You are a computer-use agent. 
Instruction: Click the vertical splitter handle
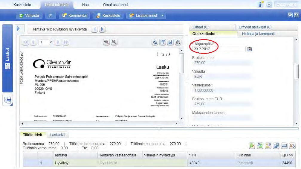coord(187,81)
